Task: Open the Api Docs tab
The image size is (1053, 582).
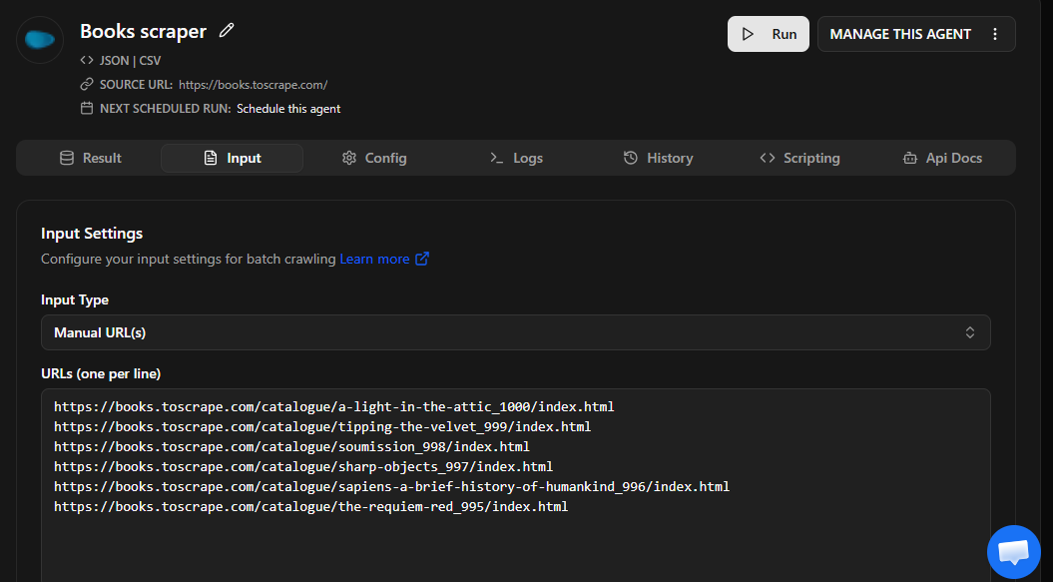Action: coord(941,158)
